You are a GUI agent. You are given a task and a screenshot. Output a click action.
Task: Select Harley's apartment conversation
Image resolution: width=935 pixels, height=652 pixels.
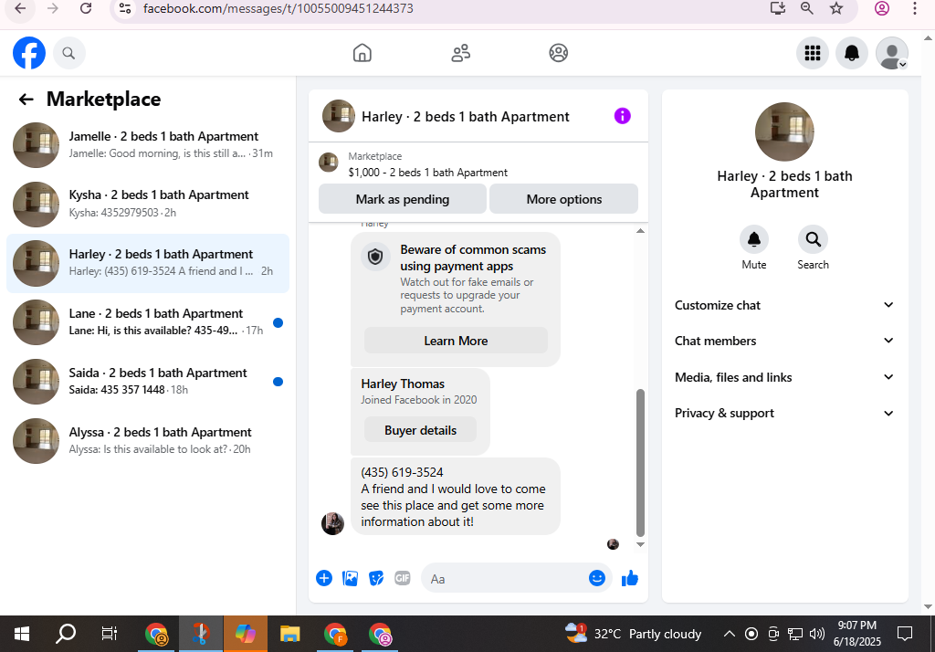pos(147,263)
